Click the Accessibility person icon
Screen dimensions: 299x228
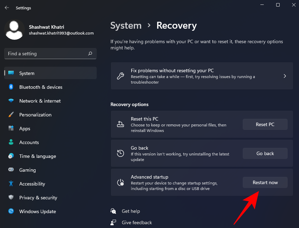coord(11,184)
